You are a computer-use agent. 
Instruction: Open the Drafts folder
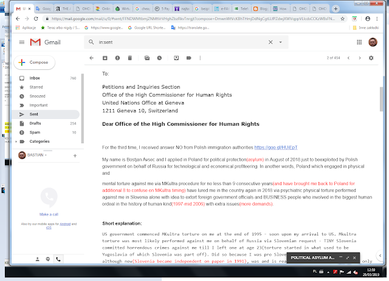point(46,123)
